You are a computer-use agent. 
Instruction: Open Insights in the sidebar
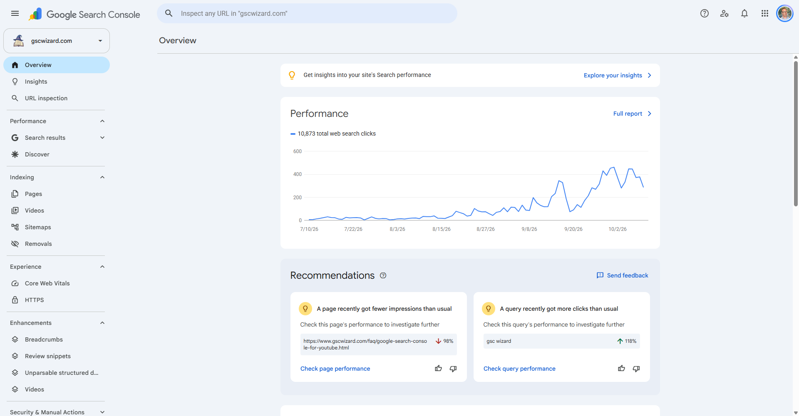click(57, 82)
